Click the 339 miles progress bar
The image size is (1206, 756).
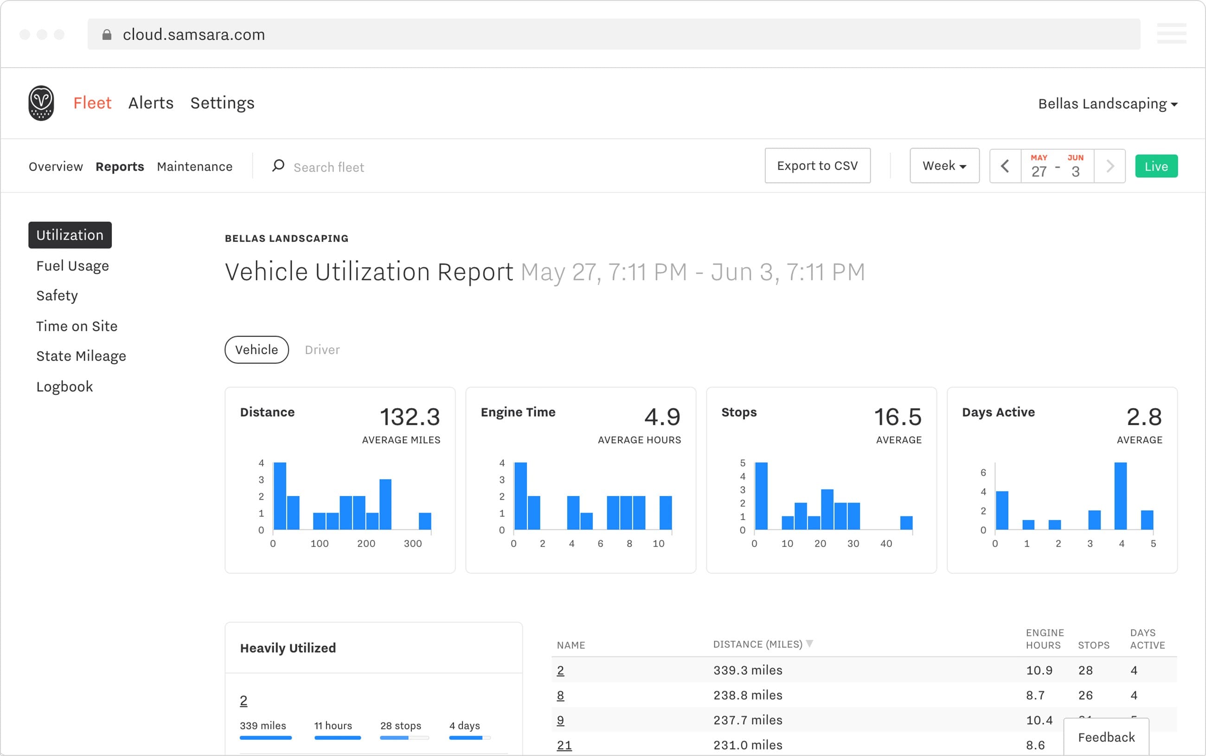point(266,737)
